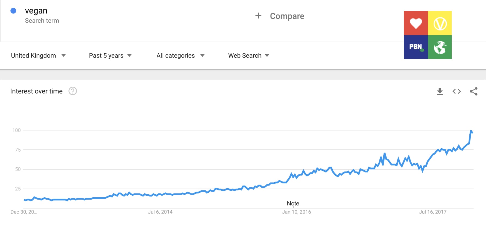Image resolution: width=486 pixels, height=244 pixels.
Task: Click the yellow V logo tile
Action: (440, 23)
